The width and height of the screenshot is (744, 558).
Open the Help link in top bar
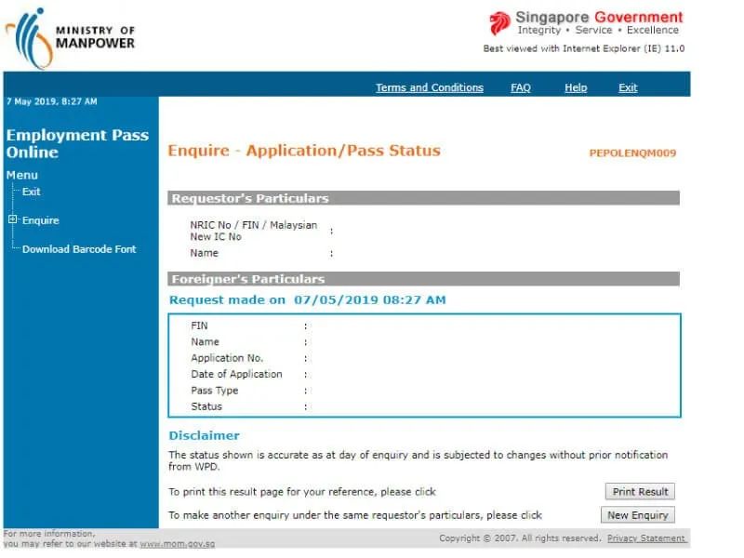coord(576,87)
